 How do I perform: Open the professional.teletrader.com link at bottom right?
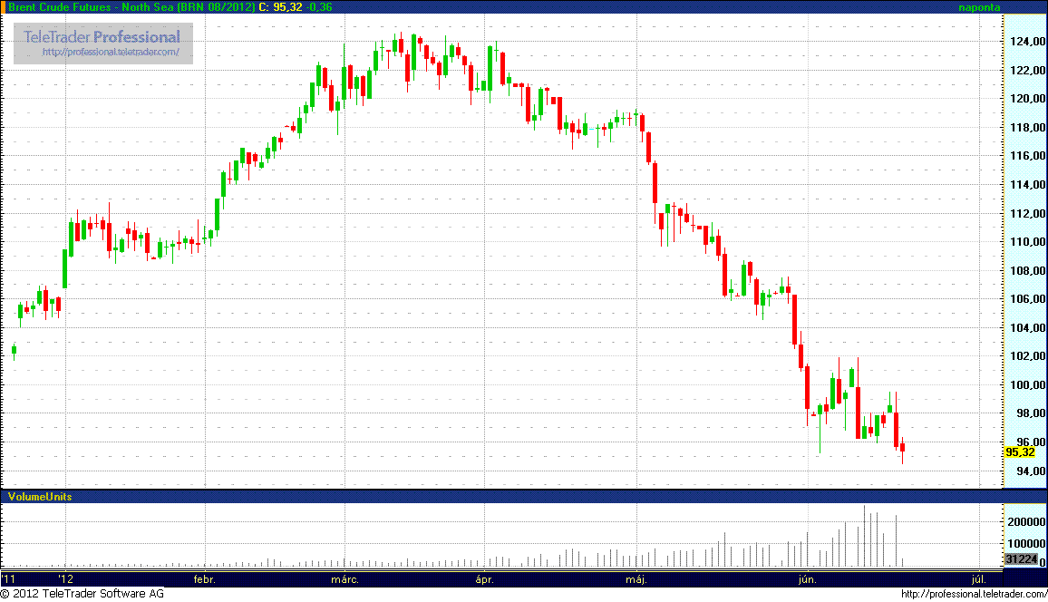click(x=974, y=593)
